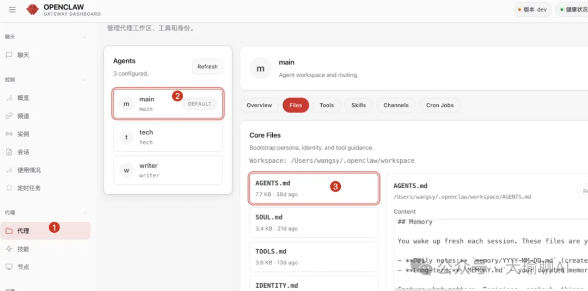Image resolution: width=588 pixels, height=291 pixels.
Task: Toggle the hamburger menu sidebar icon
Action: pos(13,10)
